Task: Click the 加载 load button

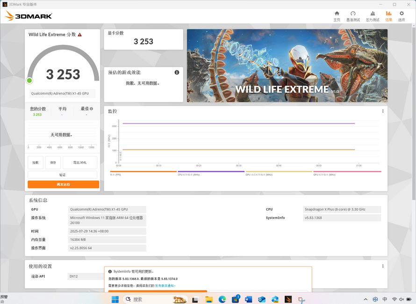Action: coord(36,162)
